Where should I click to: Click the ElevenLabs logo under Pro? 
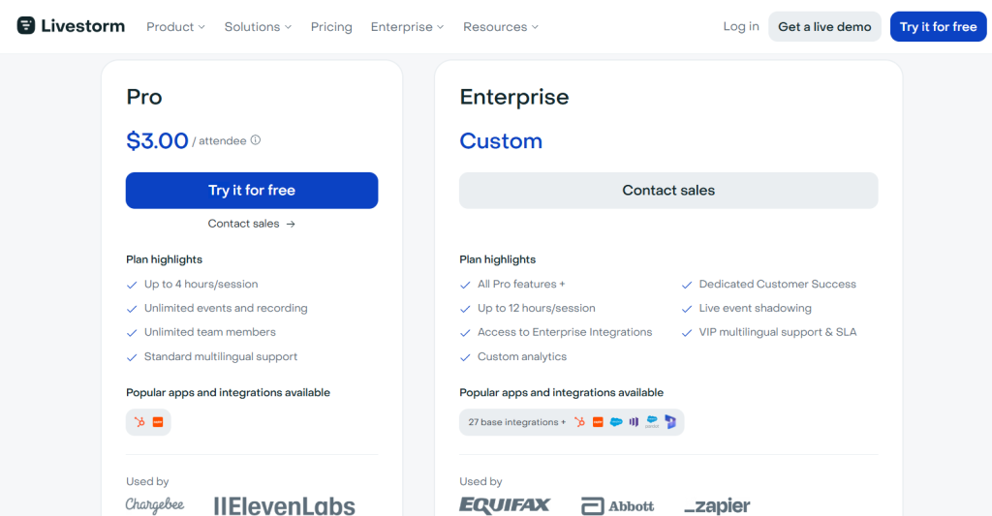click(x=284, y=506)
